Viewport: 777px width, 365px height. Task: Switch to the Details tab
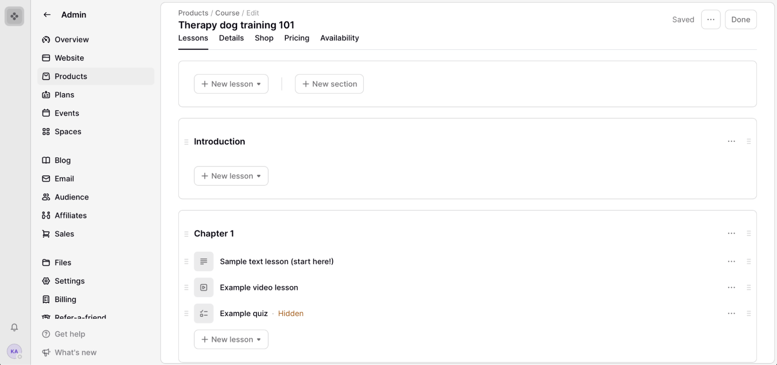click(x=231, y=38)
